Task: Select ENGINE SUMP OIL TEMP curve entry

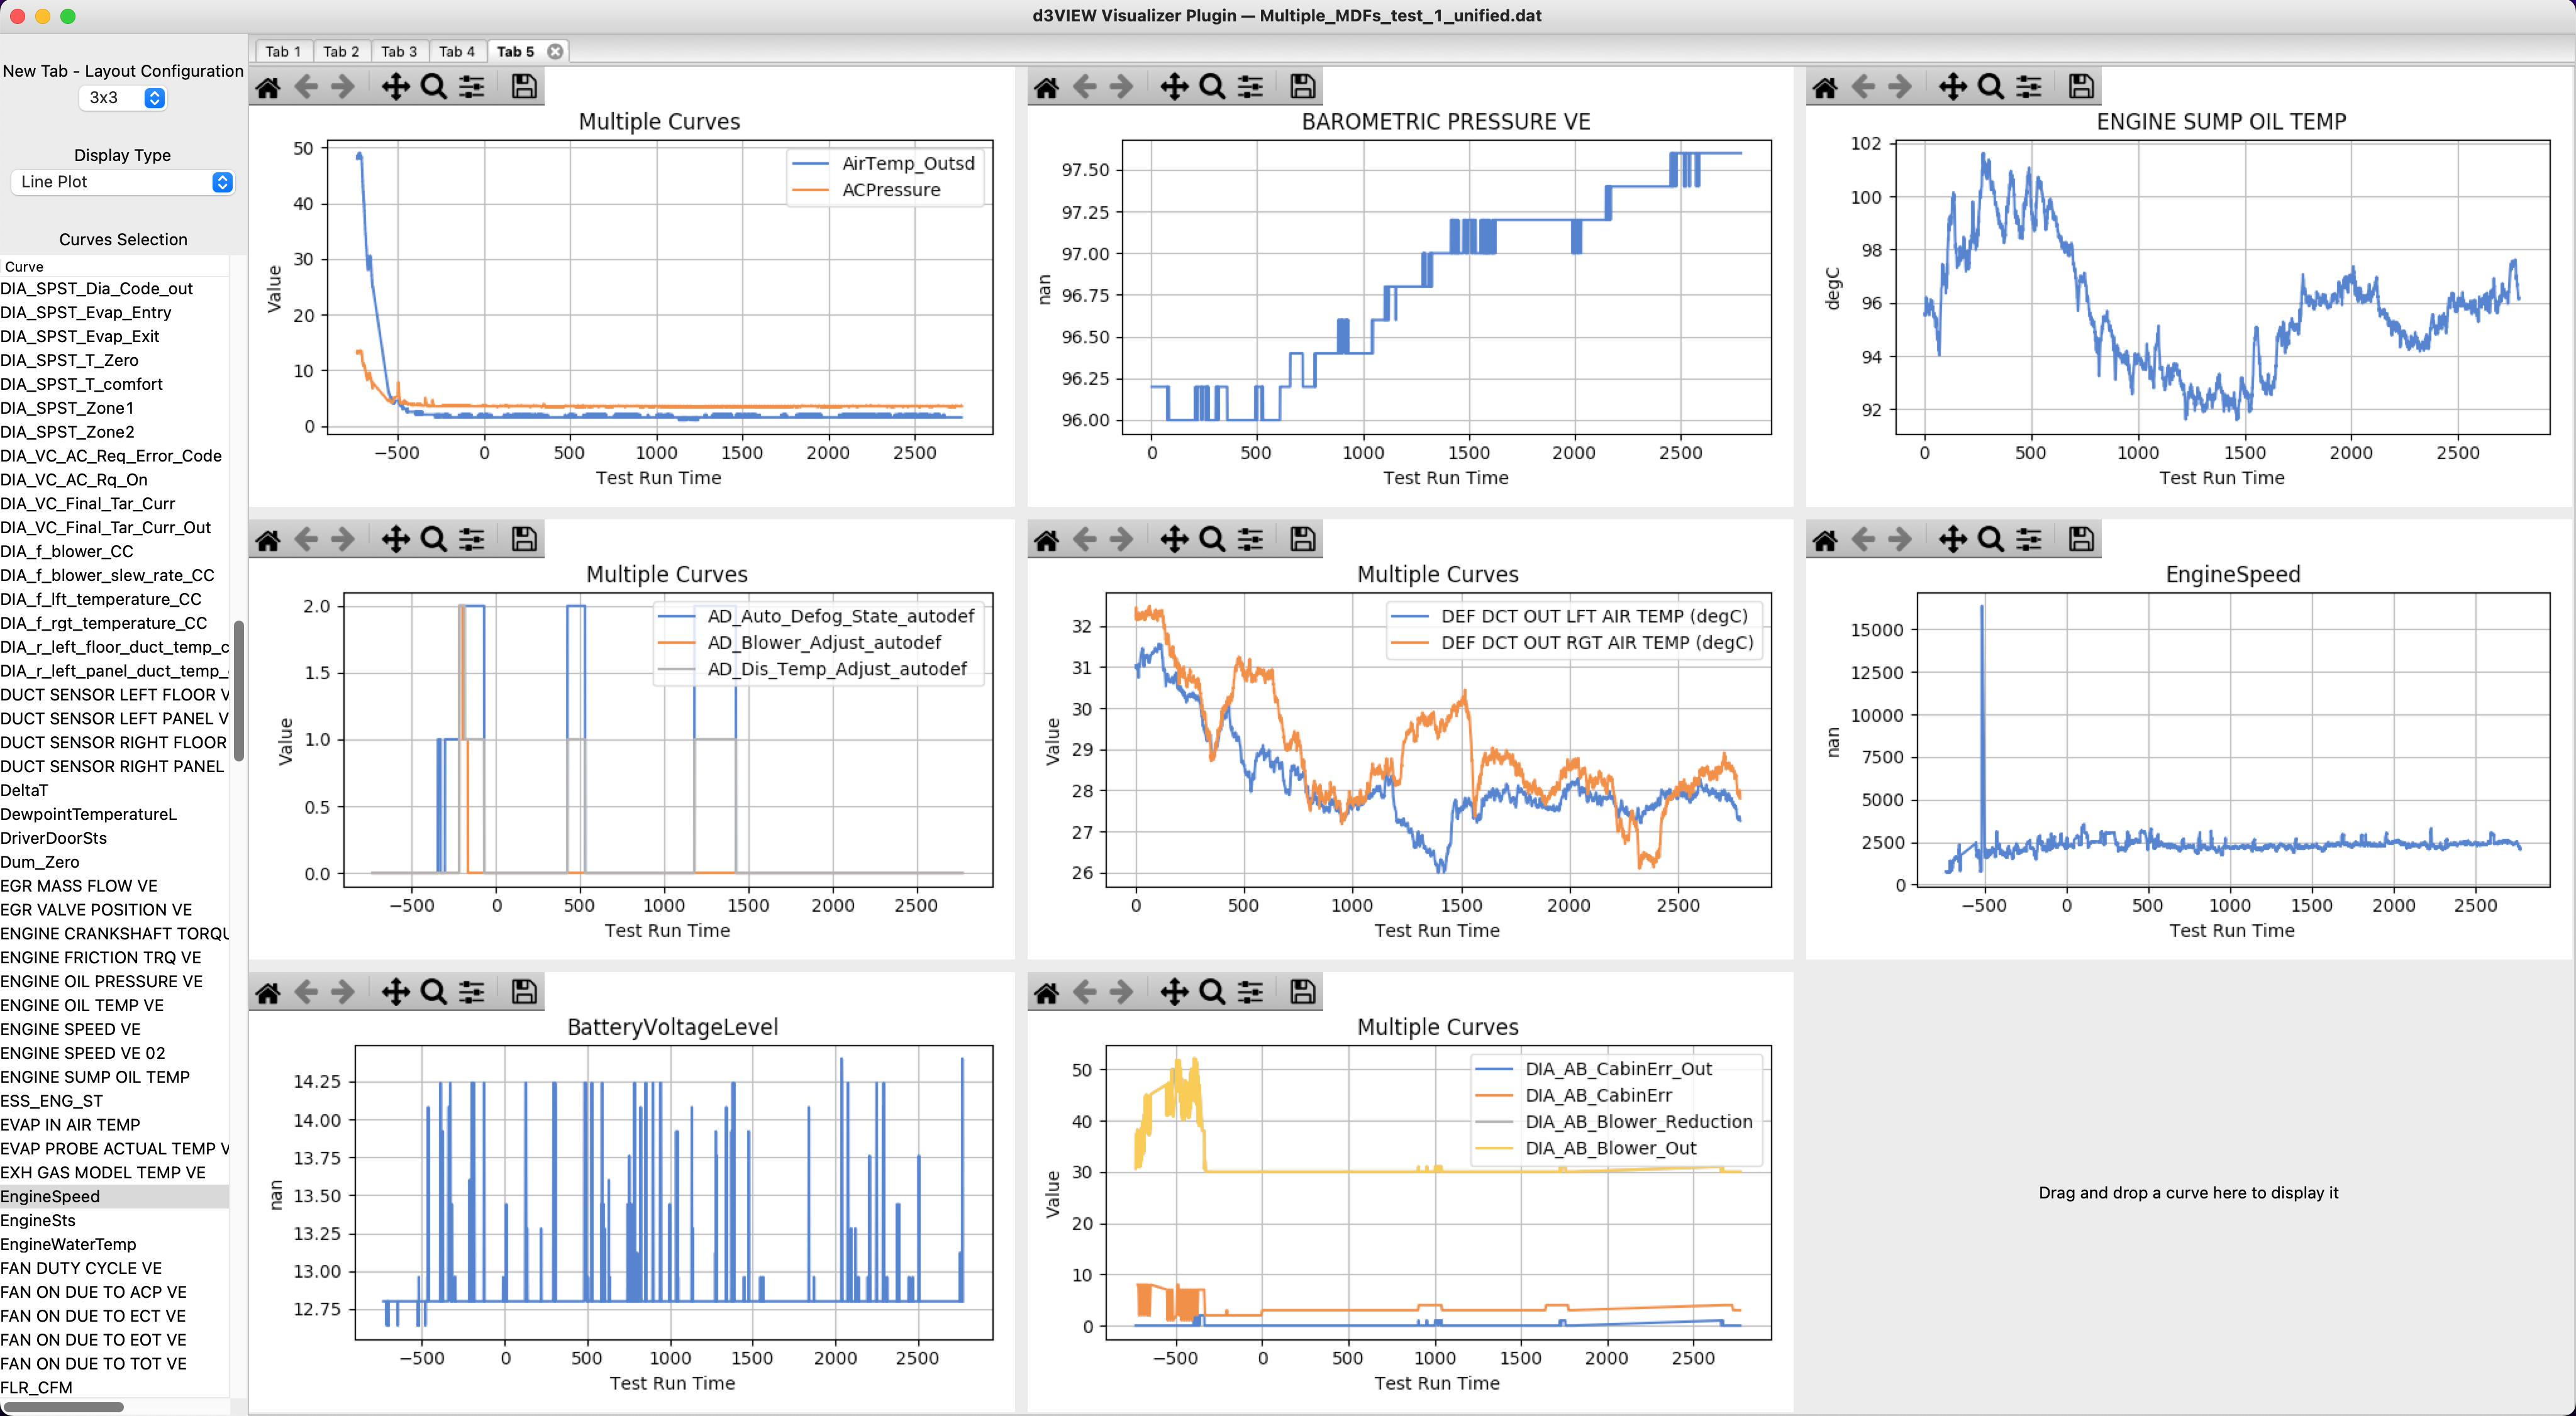Action: click(114, 1077)
